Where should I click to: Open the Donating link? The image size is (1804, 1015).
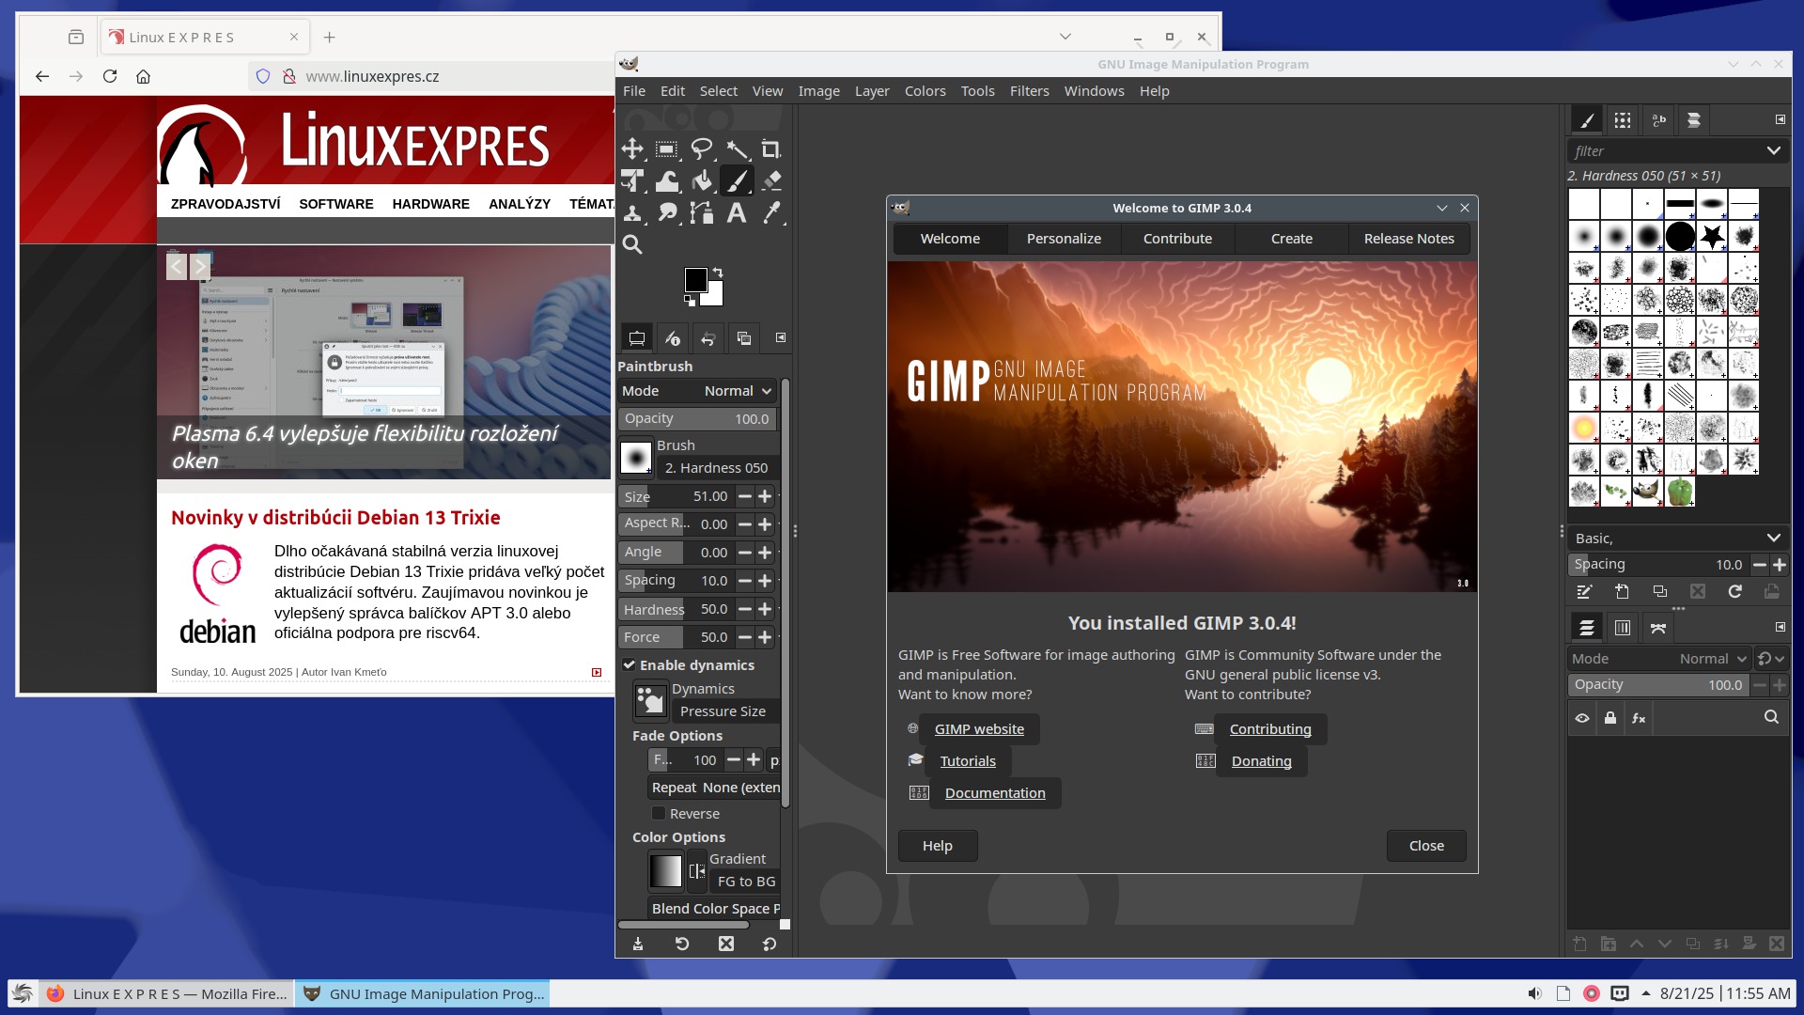click(1261, 761)
